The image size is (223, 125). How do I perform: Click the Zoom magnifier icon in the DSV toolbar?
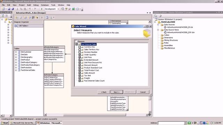pos(51,18)
